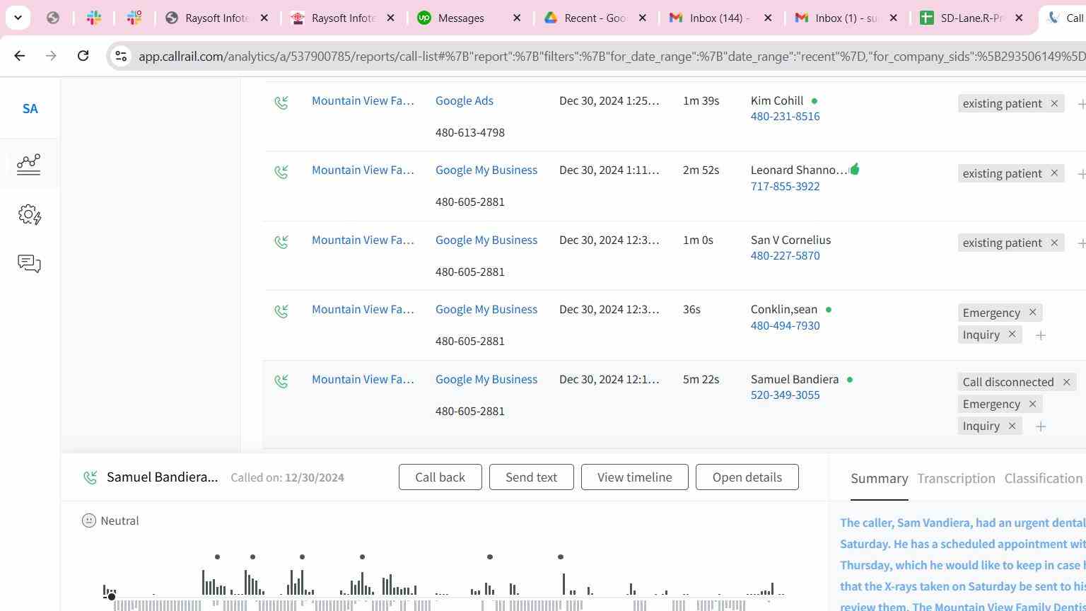Open the Conversations chat sidebar icon
The image size is (1086, 611).
click(29, 264)
